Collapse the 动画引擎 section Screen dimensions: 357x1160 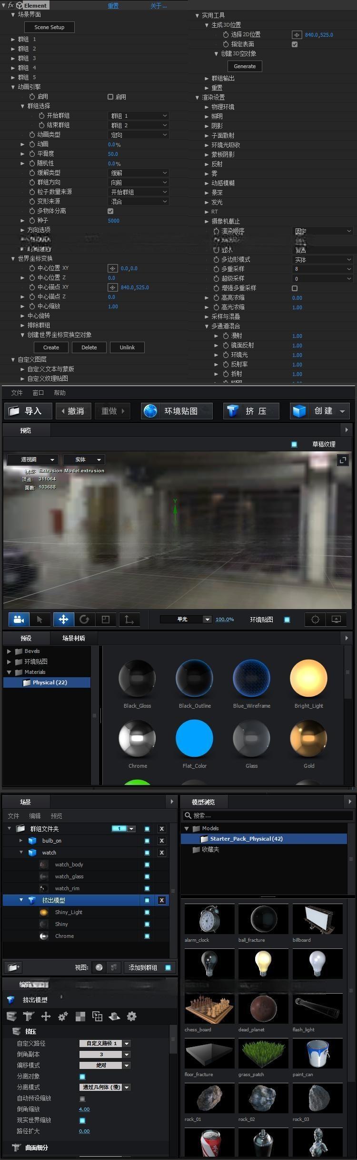[13, 87]
